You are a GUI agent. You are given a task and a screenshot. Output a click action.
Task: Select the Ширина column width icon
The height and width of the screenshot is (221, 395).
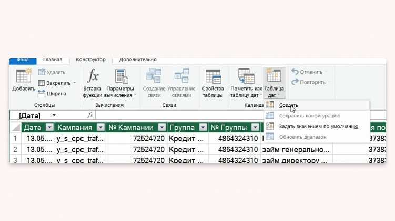click(42, 94)
